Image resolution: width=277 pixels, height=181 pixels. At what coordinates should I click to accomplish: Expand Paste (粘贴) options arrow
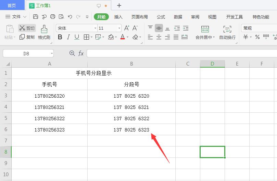tap(14, 37)
